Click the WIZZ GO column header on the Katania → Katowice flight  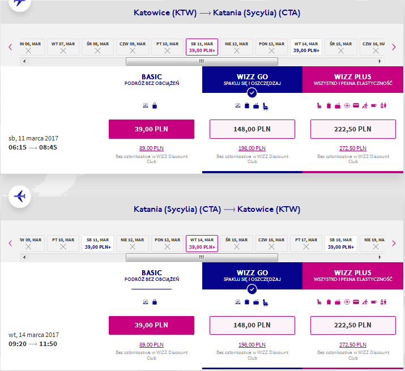point(253,276)
